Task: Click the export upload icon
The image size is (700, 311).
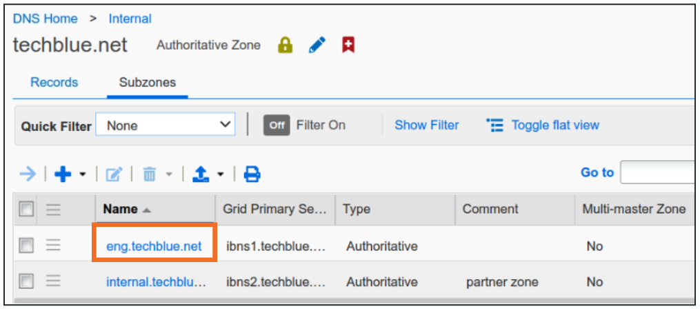Action: 201,174
